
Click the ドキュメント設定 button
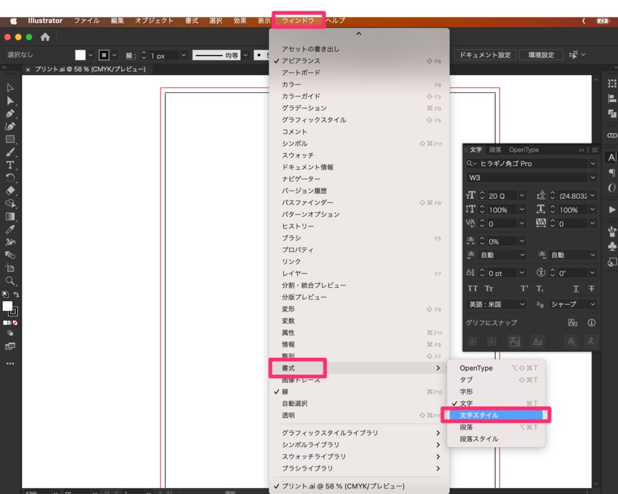coord(485,55)
